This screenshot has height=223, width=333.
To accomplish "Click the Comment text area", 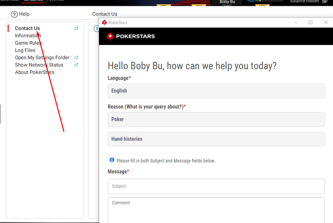I will (x=216, y=210).
